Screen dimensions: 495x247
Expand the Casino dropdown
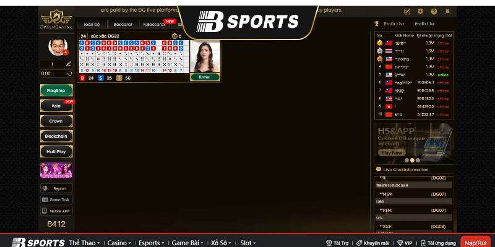point(119,243)
